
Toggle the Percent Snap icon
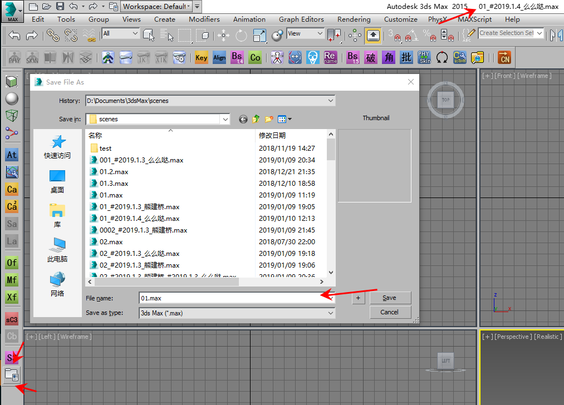[x=429, y=35]
